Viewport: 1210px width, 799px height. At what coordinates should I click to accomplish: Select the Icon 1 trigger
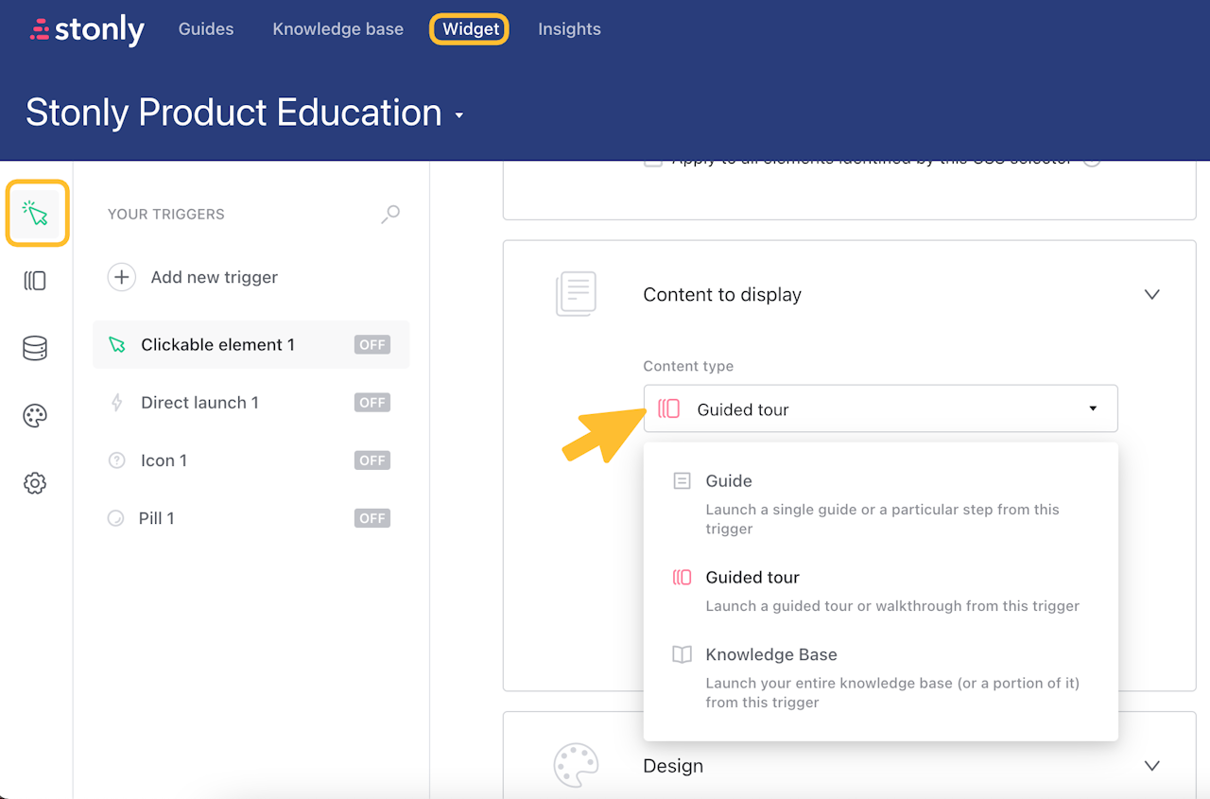pos(251,460)
